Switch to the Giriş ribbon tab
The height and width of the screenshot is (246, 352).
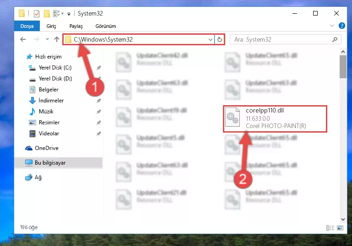51,26
